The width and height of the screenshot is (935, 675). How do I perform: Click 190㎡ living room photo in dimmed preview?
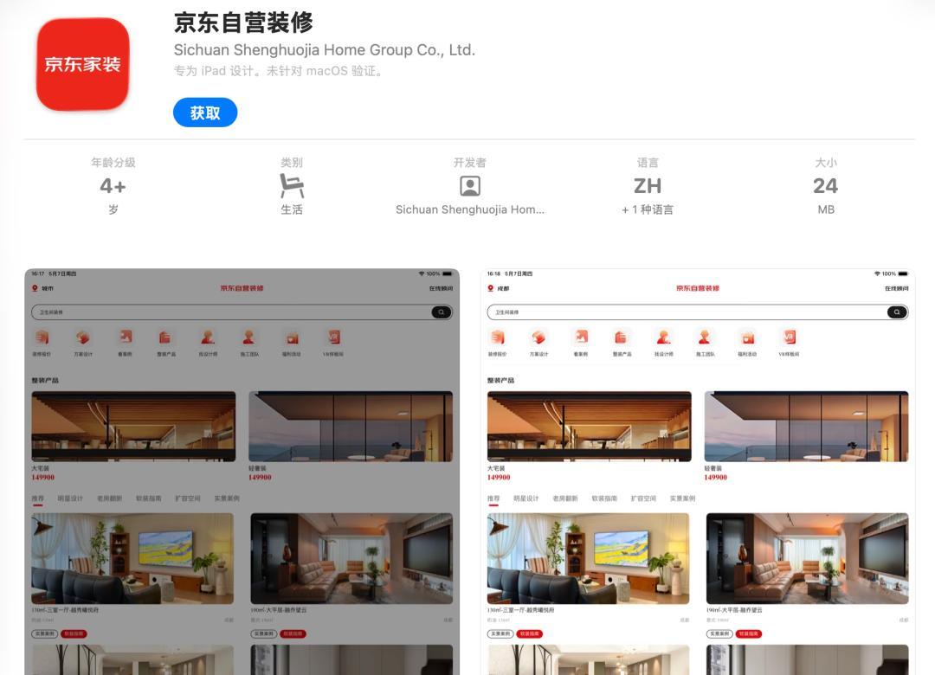351,559
